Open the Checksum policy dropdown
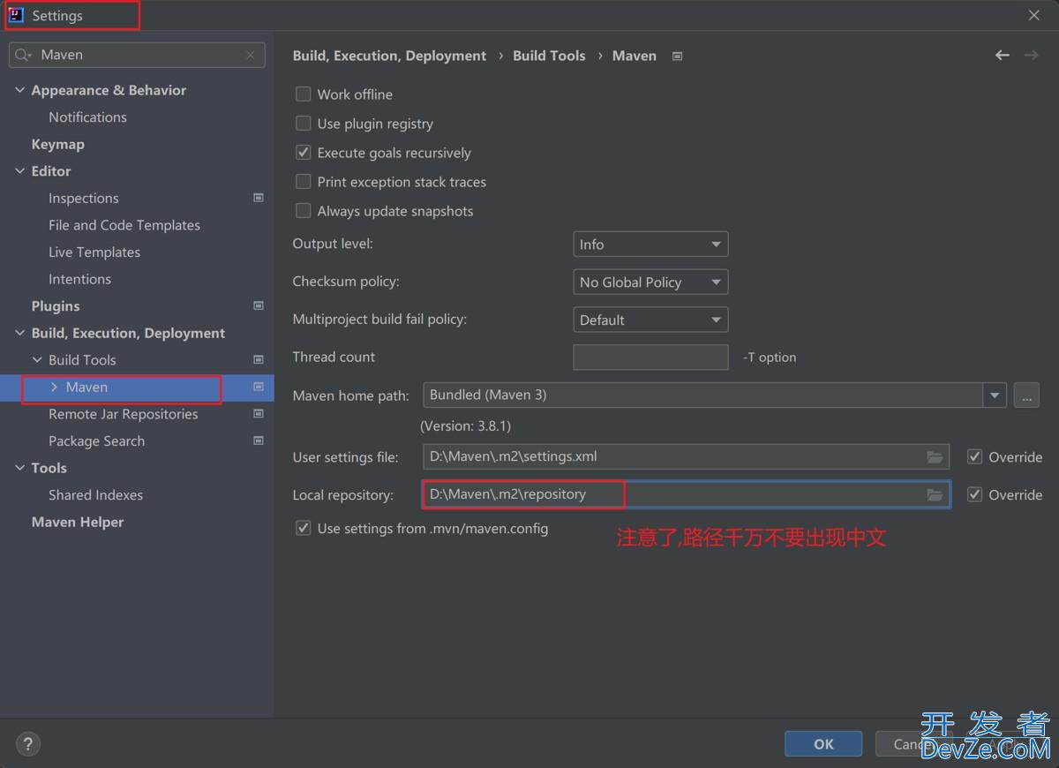 pos(650,282)
